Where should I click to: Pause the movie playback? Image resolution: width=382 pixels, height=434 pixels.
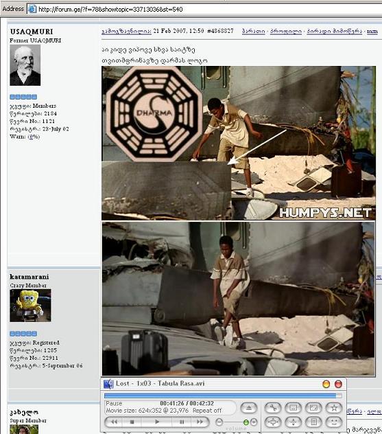[x=182, y=422]
